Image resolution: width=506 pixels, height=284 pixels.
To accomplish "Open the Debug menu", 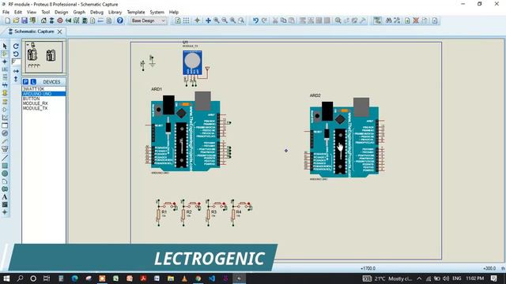I will (x=96, y=13).
